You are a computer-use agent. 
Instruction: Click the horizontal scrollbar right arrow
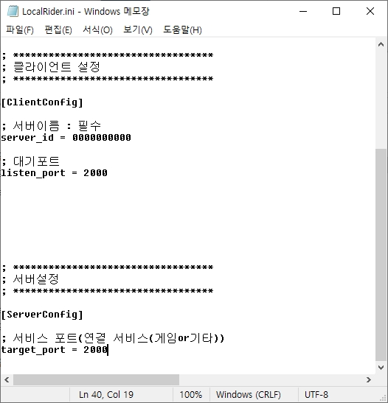(x=369, y=379)
